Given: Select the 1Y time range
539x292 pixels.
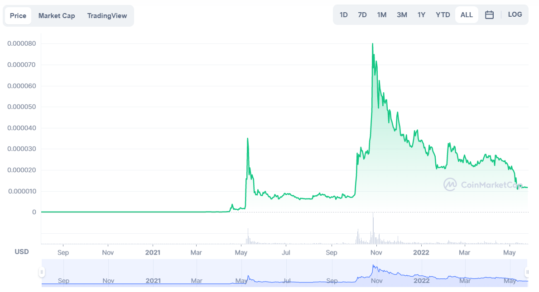Looking at the screenshot, I should pyautogui.click(x=421, y=15).
